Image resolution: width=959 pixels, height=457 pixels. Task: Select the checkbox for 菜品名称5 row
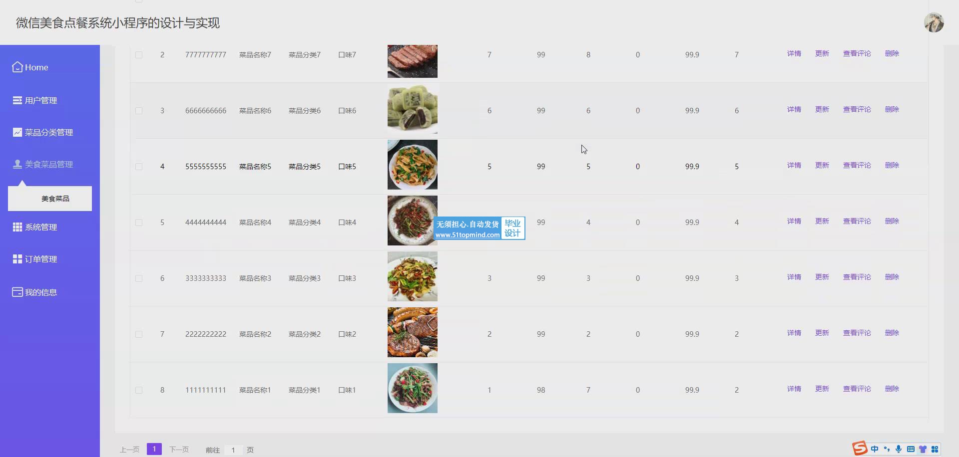pyautogui.click(x=139, y=167)
